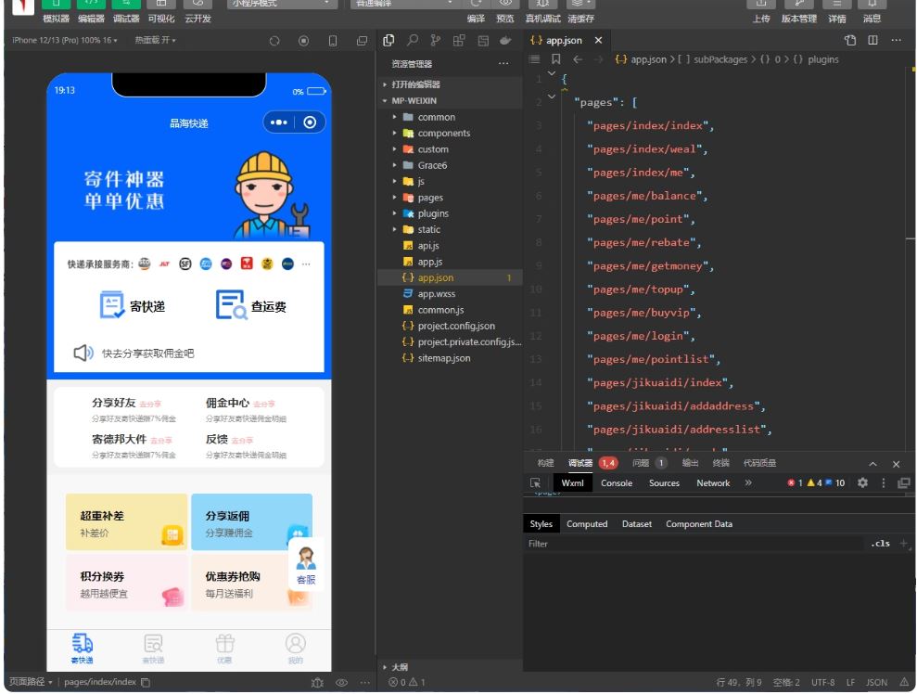
Task: Expand the pages folder in explorer
Action: pyautogui.click(x=429, y=198)
